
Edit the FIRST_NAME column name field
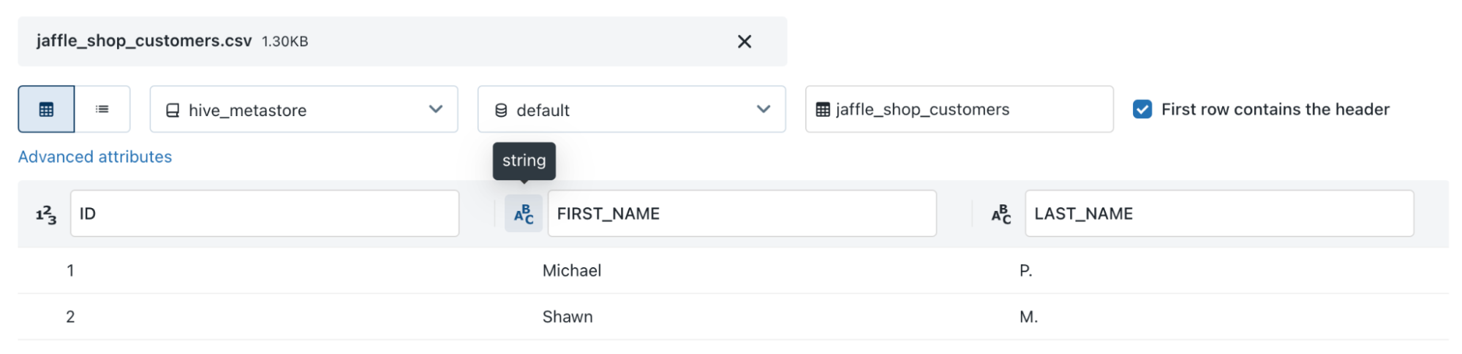[x=742, y=214]
